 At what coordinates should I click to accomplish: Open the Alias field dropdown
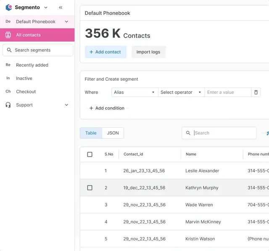(134, 92)
